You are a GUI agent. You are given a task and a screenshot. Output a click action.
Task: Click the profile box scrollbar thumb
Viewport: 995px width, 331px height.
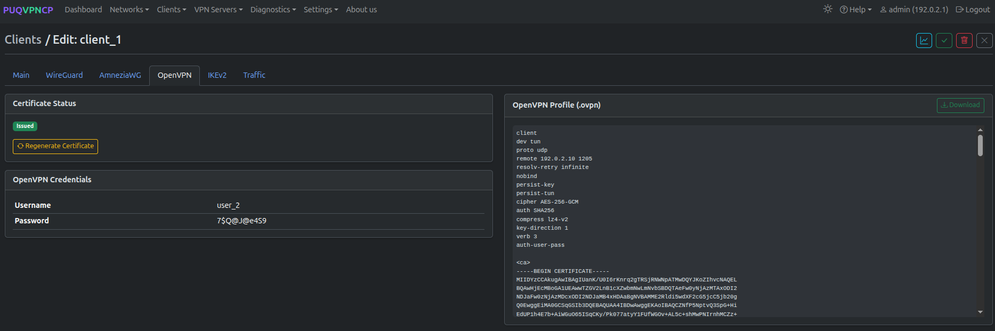980,146
